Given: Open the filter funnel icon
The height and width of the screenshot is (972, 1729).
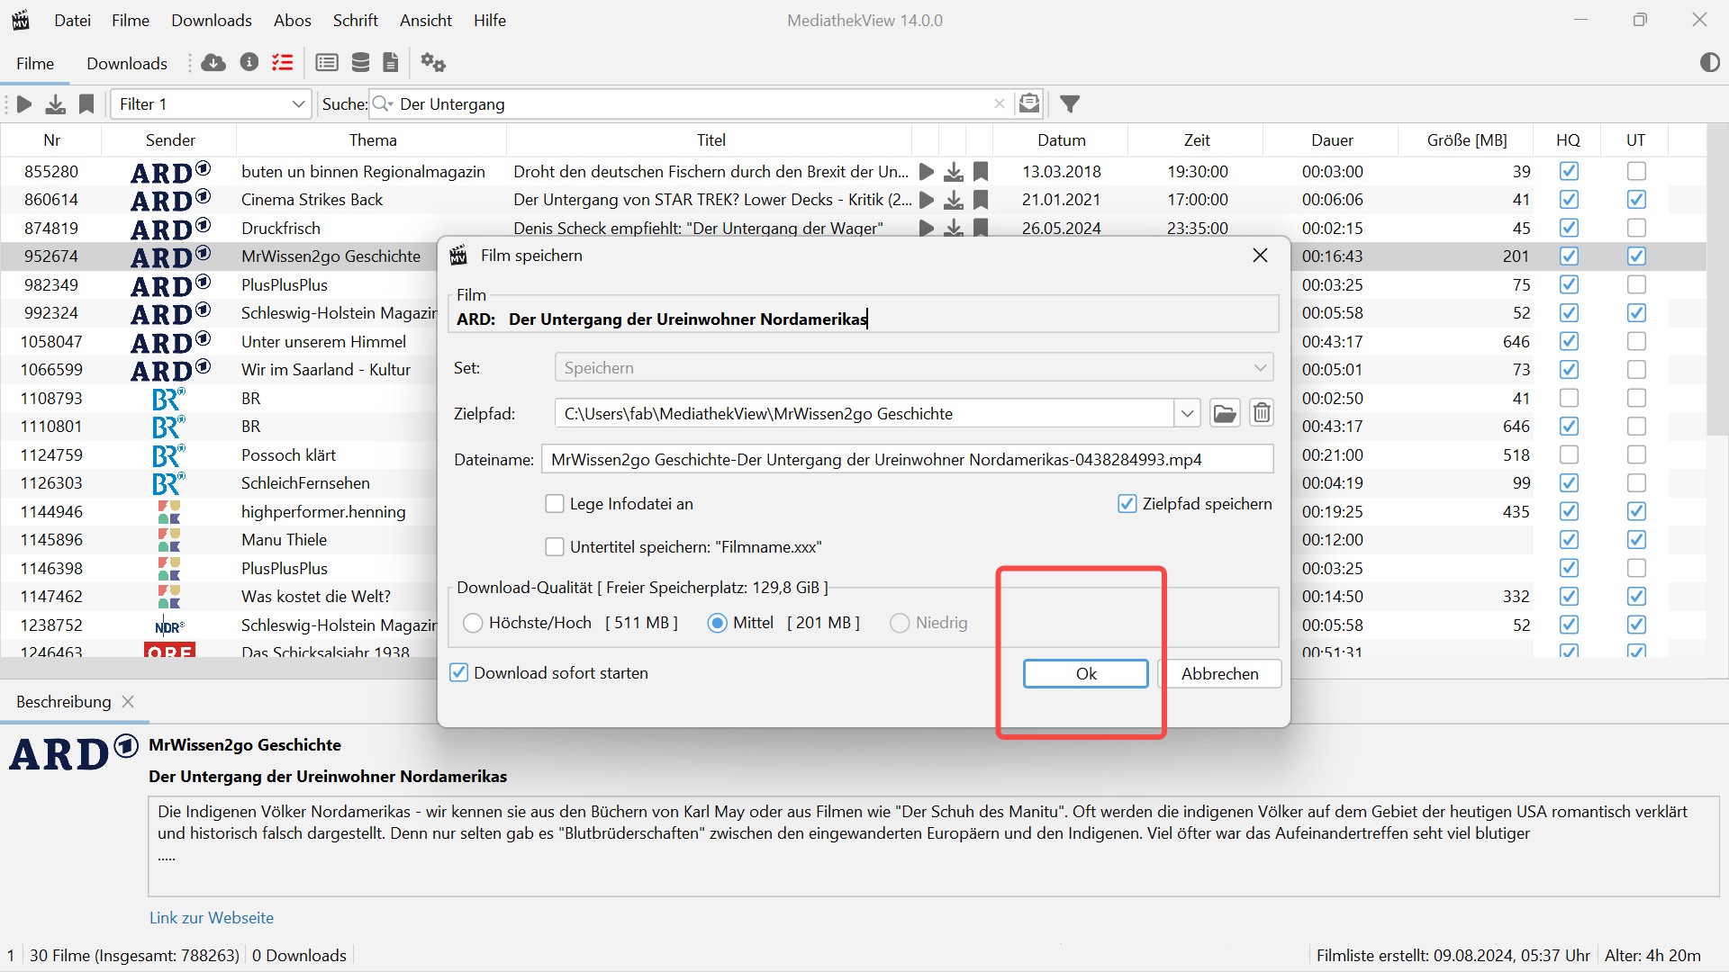Looking at the screenshot, I should (1070, 104).
